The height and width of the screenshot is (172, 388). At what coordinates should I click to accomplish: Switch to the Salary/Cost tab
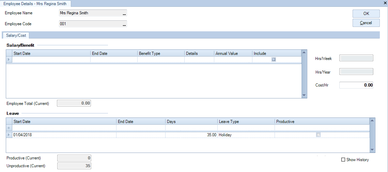click(16, 35)
